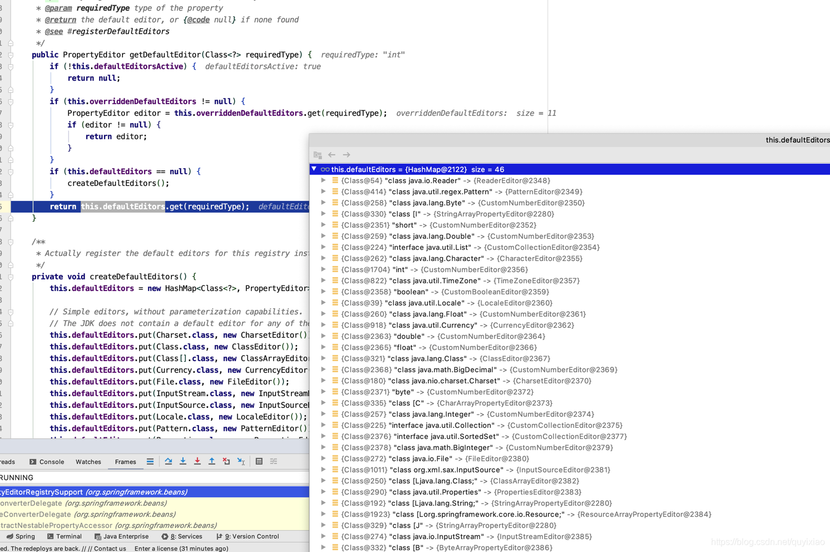Select the java.lang.Double map entry row
830x552 pixels.
pos(570,236)
